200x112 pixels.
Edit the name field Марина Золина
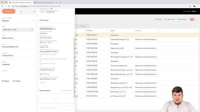(x=18, y=38)
